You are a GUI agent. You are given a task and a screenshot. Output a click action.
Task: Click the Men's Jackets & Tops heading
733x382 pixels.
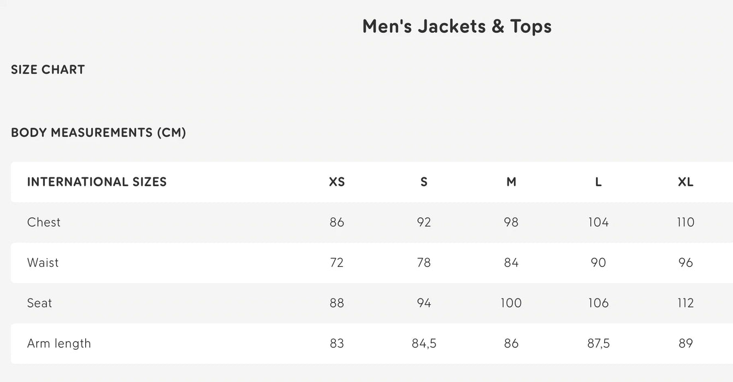[457, 26]
